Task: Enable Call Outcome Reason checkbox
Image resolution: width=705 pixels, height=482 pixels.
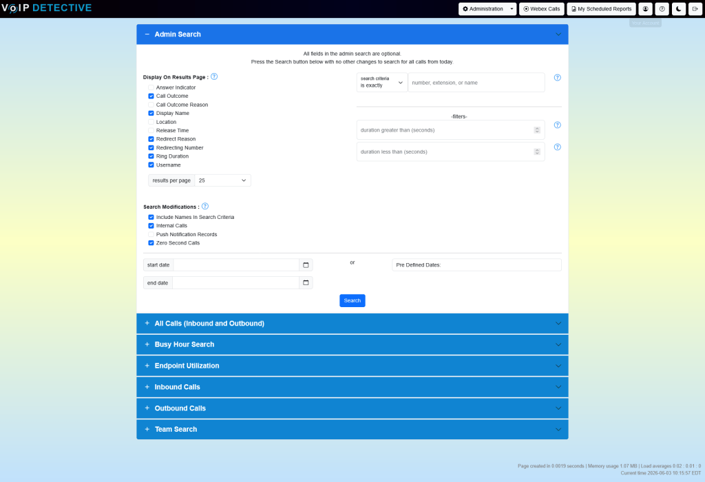Action: 151,105
